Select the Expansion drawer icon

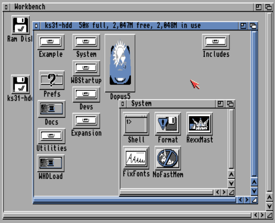(x=86, y=121)
